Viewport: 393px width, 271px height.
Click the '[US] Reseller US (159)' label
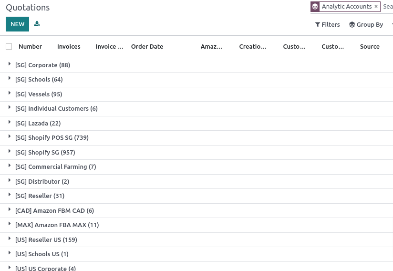click(x=46, y=240)
